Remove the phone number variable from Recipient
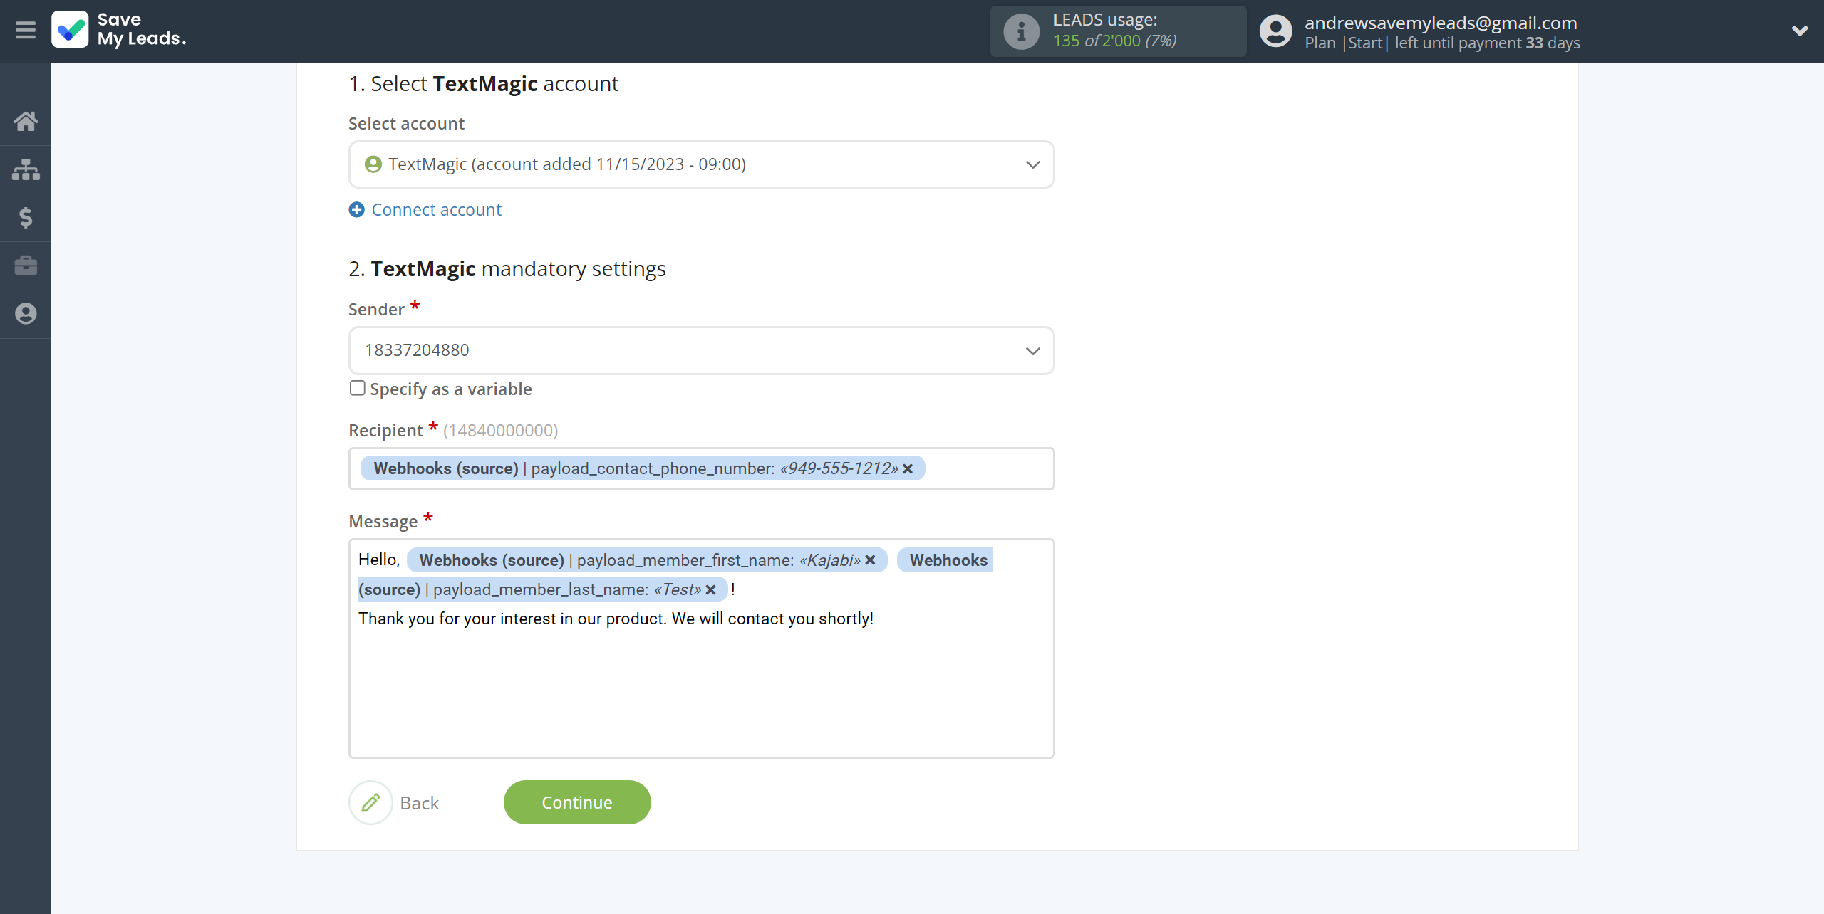The image size is (1824, 914). 908,468
